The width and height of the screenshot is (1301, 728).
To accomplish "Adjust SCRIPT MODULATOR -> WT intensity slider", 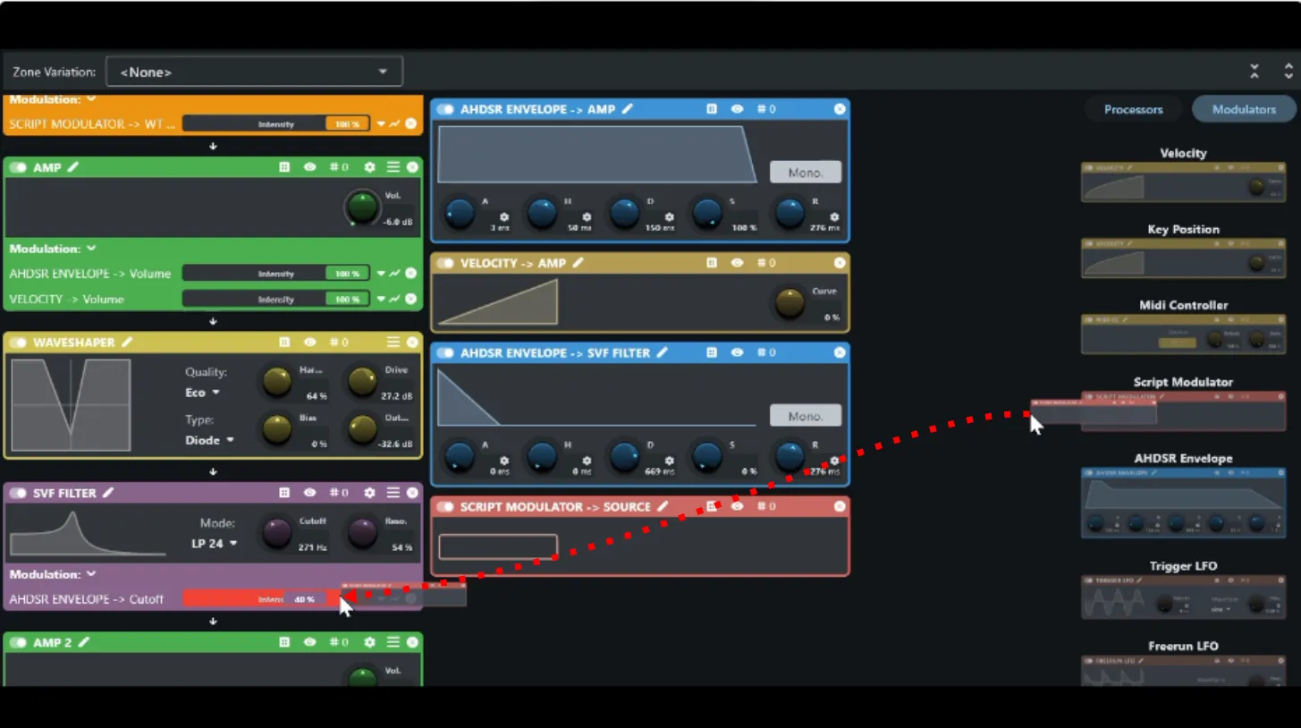I will pyautogui.click(x=276, y=124).
